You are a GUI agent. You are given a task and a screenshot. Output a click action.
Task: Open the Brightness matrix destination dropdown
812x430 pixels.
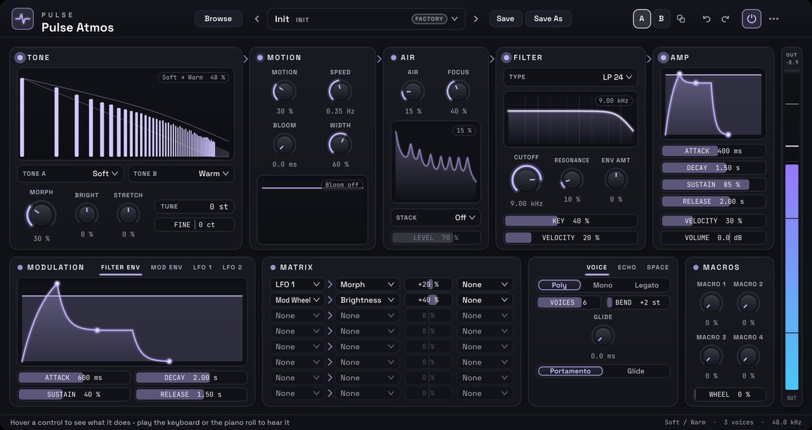point(368,300)
